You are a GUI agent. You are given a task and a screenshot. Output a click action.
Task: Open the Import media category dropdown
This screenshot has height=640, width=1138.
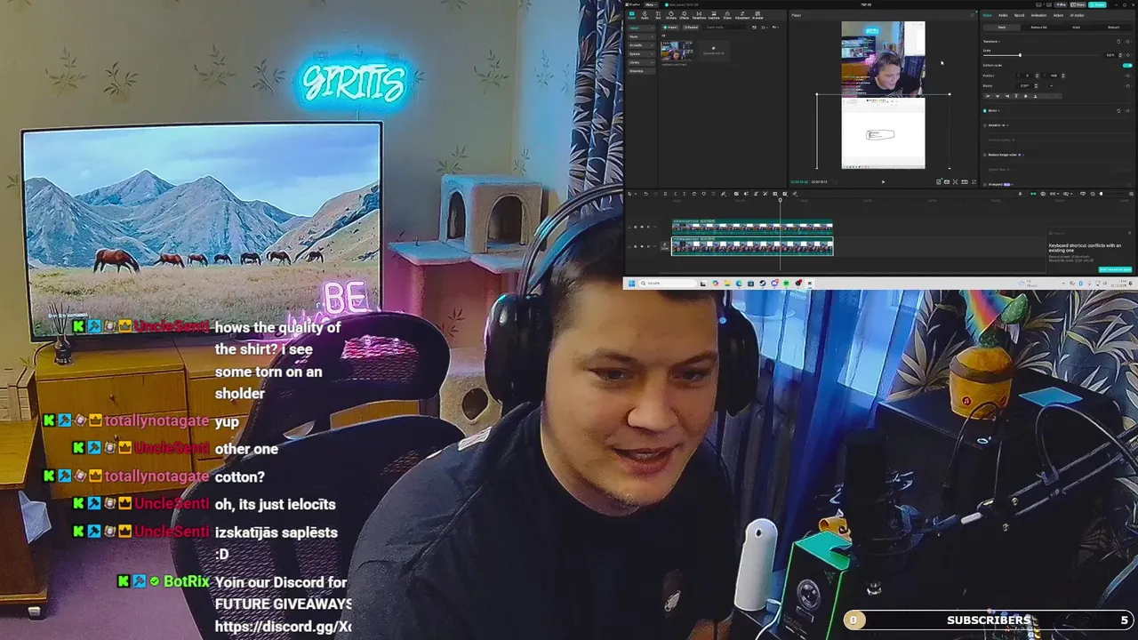(x=641, y=28)
